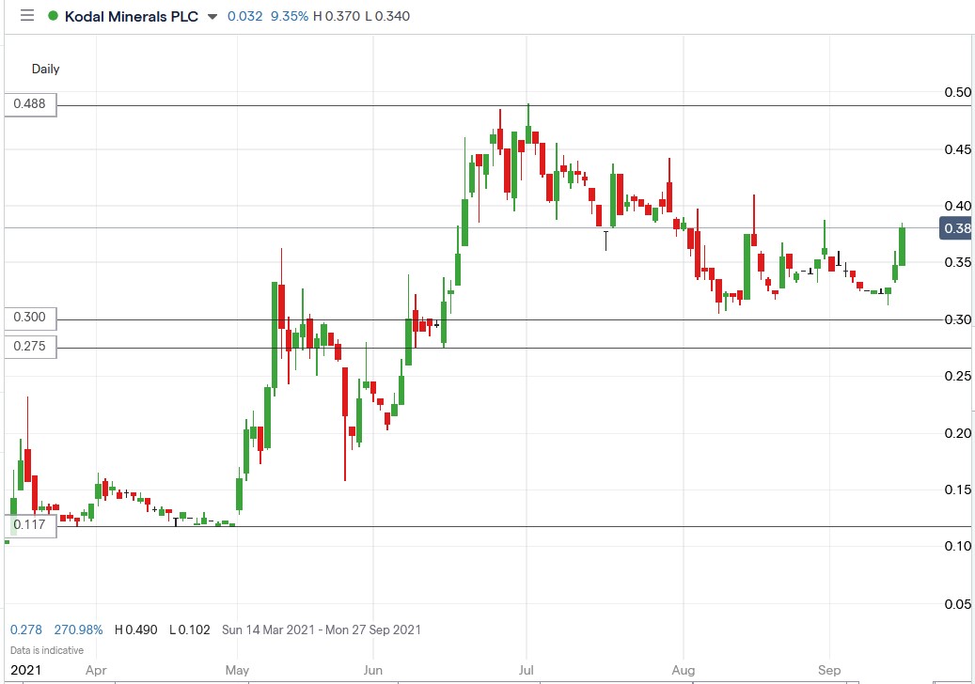Click the 0.278 range change value
The height and width of the screenshot is (684, 975).
(26, 630)
